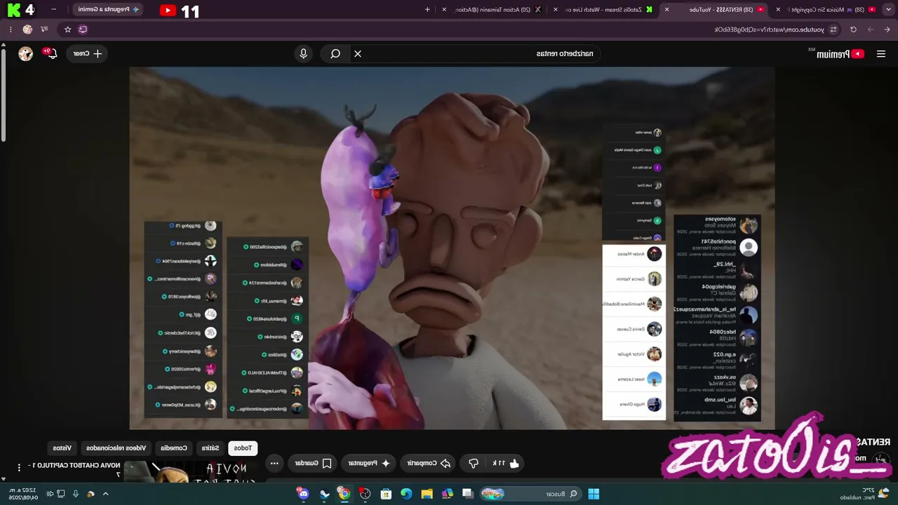
Task: Close the 'ZatoOis Stream' tab
Action: click(556, 10)
